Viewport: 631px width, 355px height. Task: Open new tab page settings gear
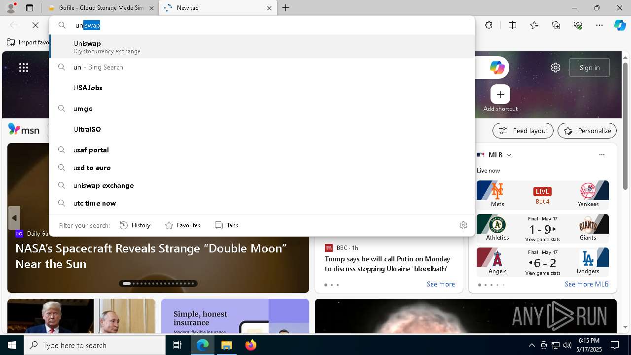point(556,68)
